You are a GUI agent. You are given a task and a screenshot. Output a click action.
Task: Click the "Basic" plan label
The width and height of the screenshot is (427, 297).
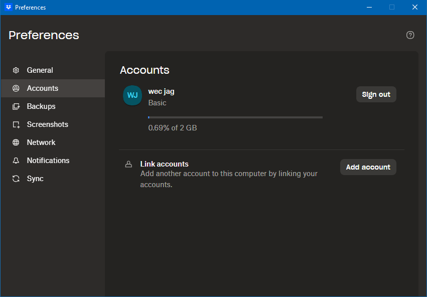pyautogui.click(x=157, y=103)
